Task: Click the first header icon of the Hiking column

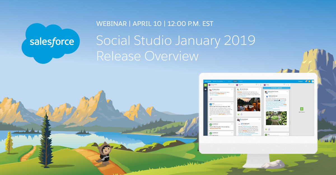Action: [284, 85]
